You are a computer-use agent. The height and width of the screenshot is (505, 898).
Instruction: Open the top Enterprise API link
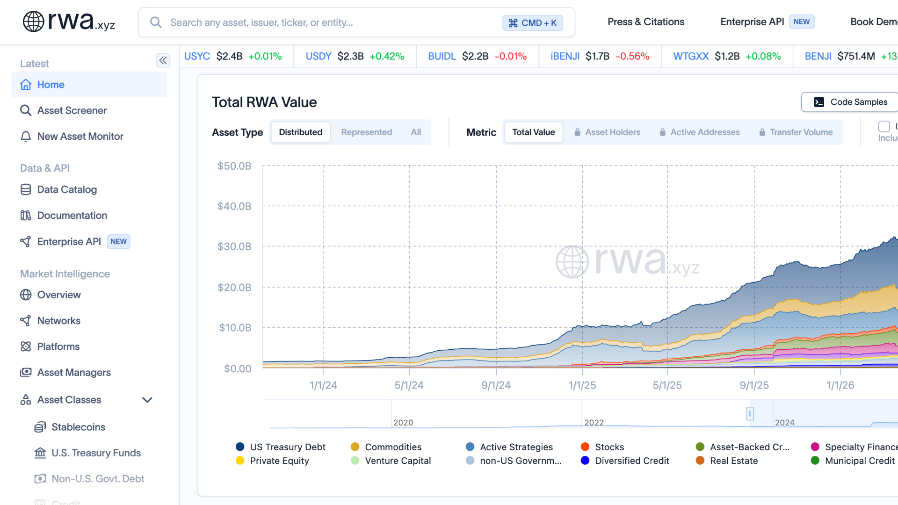click(x=752, y=22)
